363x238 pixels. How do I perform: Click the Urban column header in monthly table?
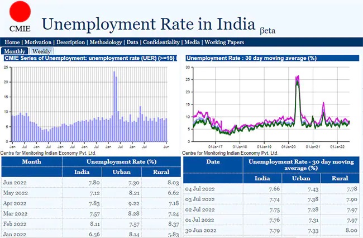pos(122,172)
